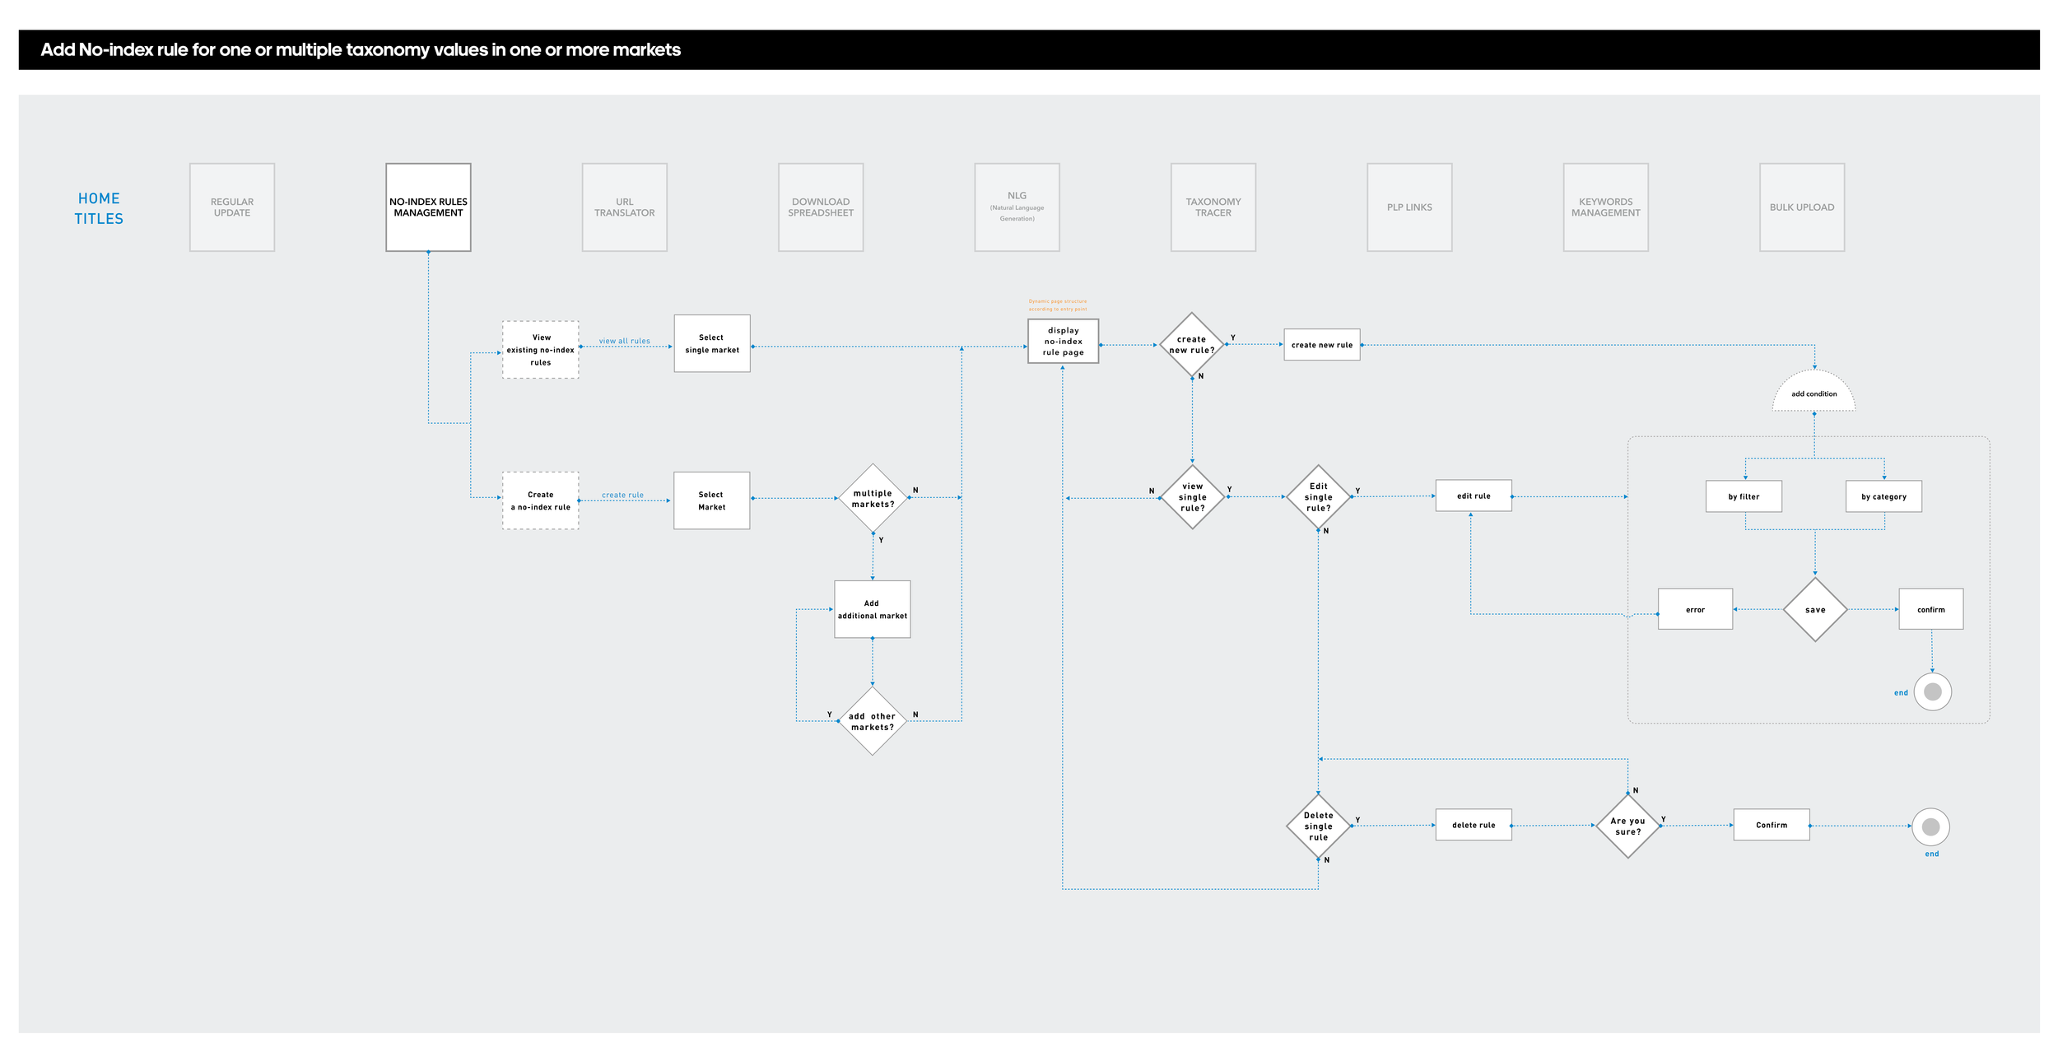Click the 'display no-index rule page' box
This screenshot has width=2058, height=1052.
(1063, 342)
